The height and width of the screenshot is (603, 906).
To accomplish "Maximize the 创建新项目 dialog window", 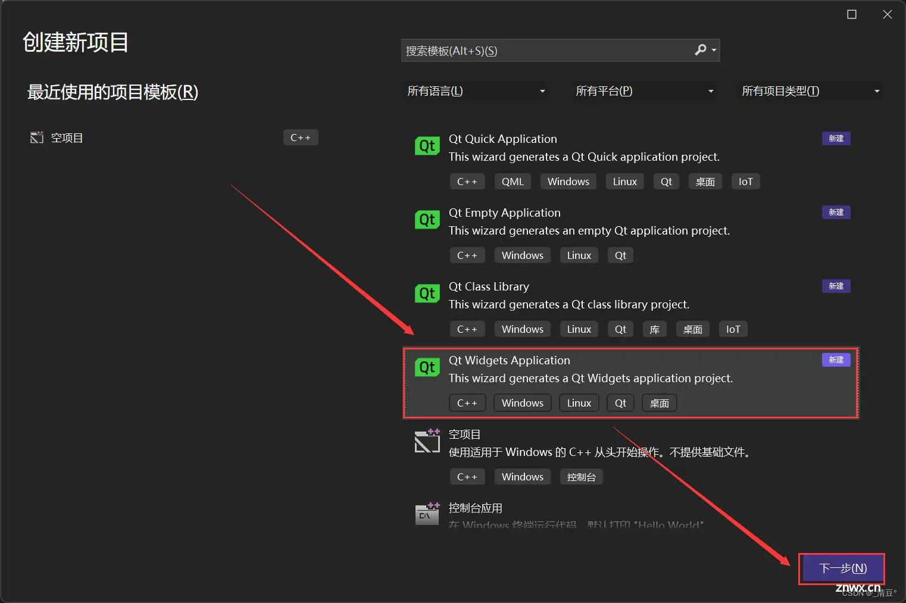I will point(852,14).
